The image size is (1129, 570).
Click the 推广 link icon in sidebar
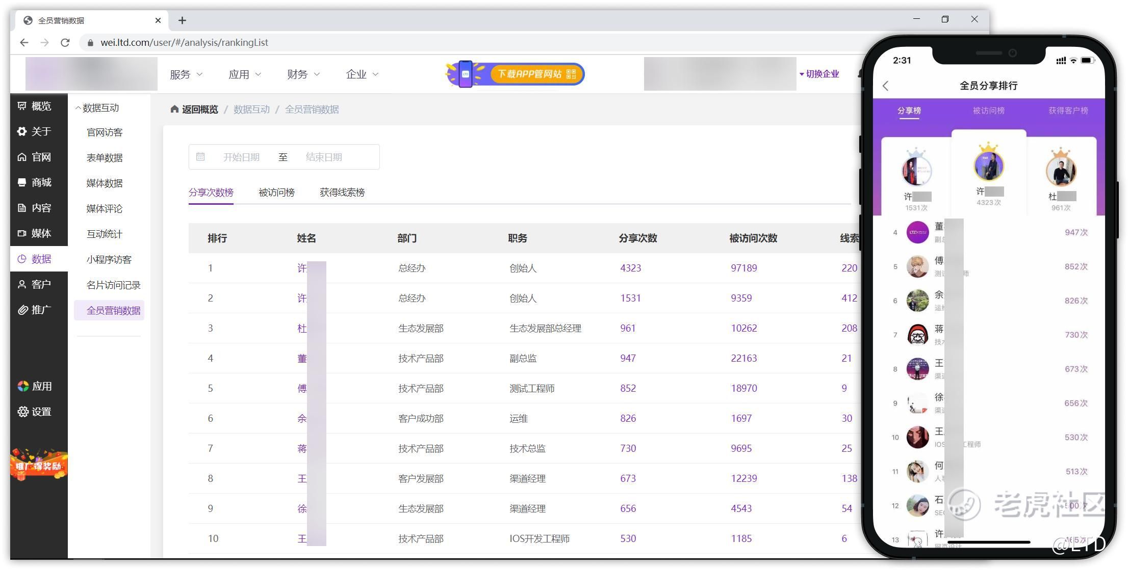click(x=22, y=310)
